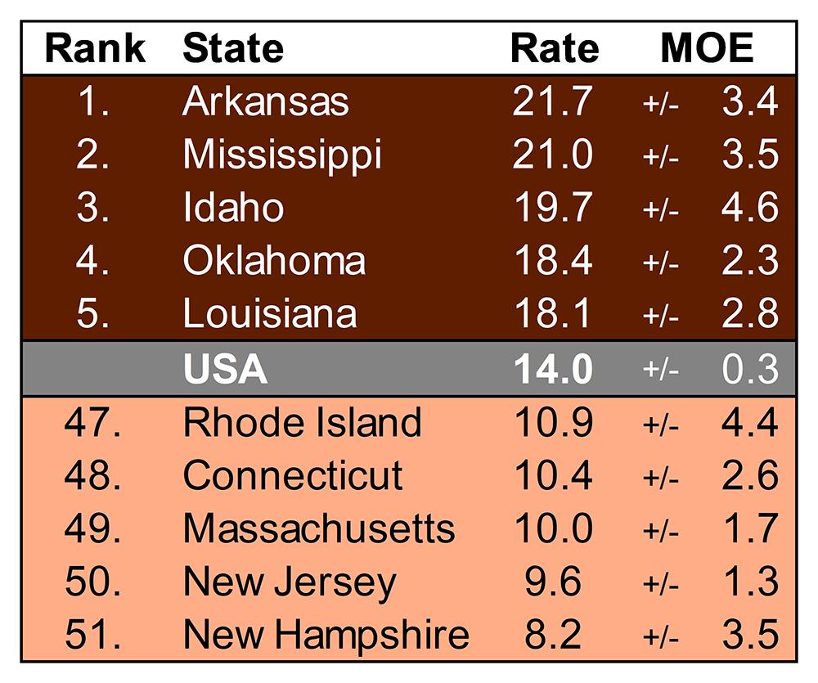Click the Rate column header

[x=554, y=49]
